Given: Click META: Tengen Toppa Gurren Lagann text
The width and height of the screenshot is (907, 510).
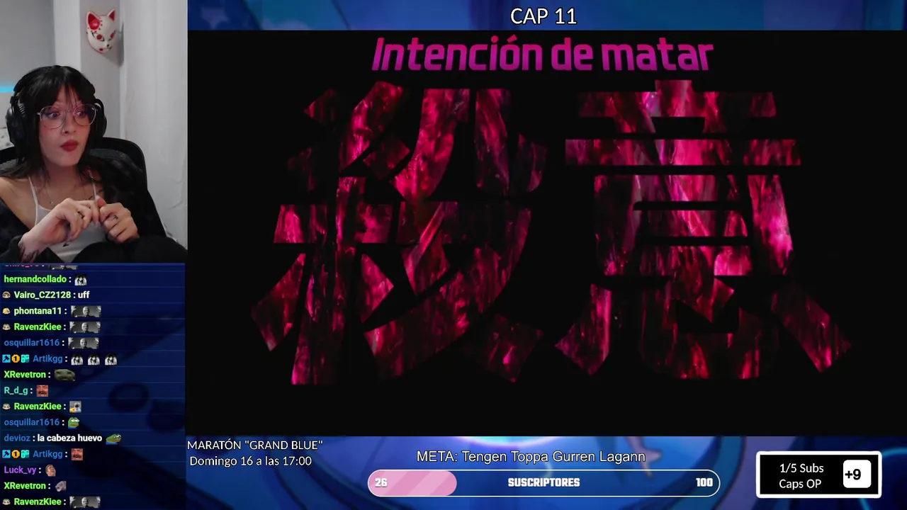Looking at the screenshot, I should coord(531,457).
